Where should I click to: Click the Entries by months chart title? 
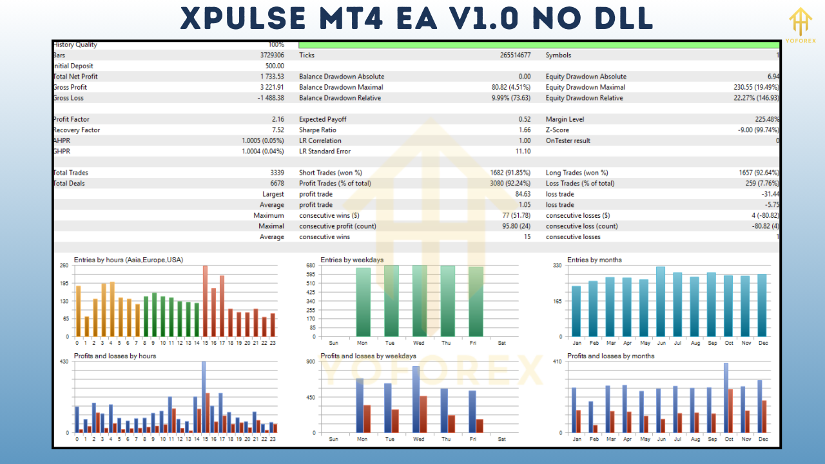click(x=594, y=260)
